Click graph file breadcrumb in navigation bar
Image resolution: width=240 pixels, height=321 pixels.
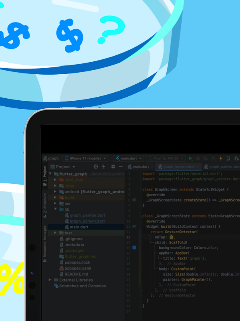pos(51,158)
